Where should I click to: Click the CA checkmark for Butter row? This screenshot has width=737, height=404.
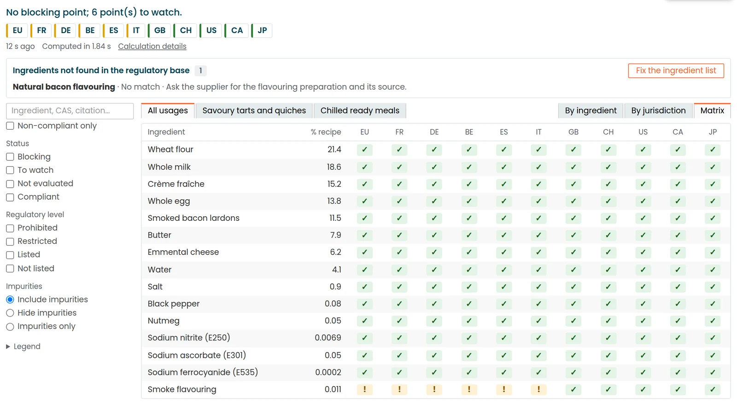[678, 235]
